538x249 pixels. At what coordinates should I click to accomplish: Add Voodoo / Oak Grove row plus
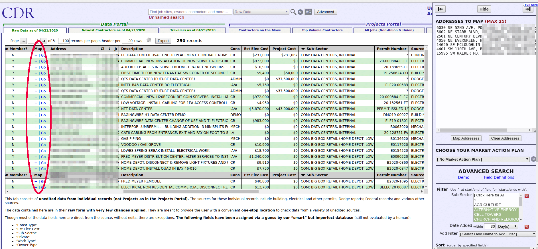coord(36,145)
